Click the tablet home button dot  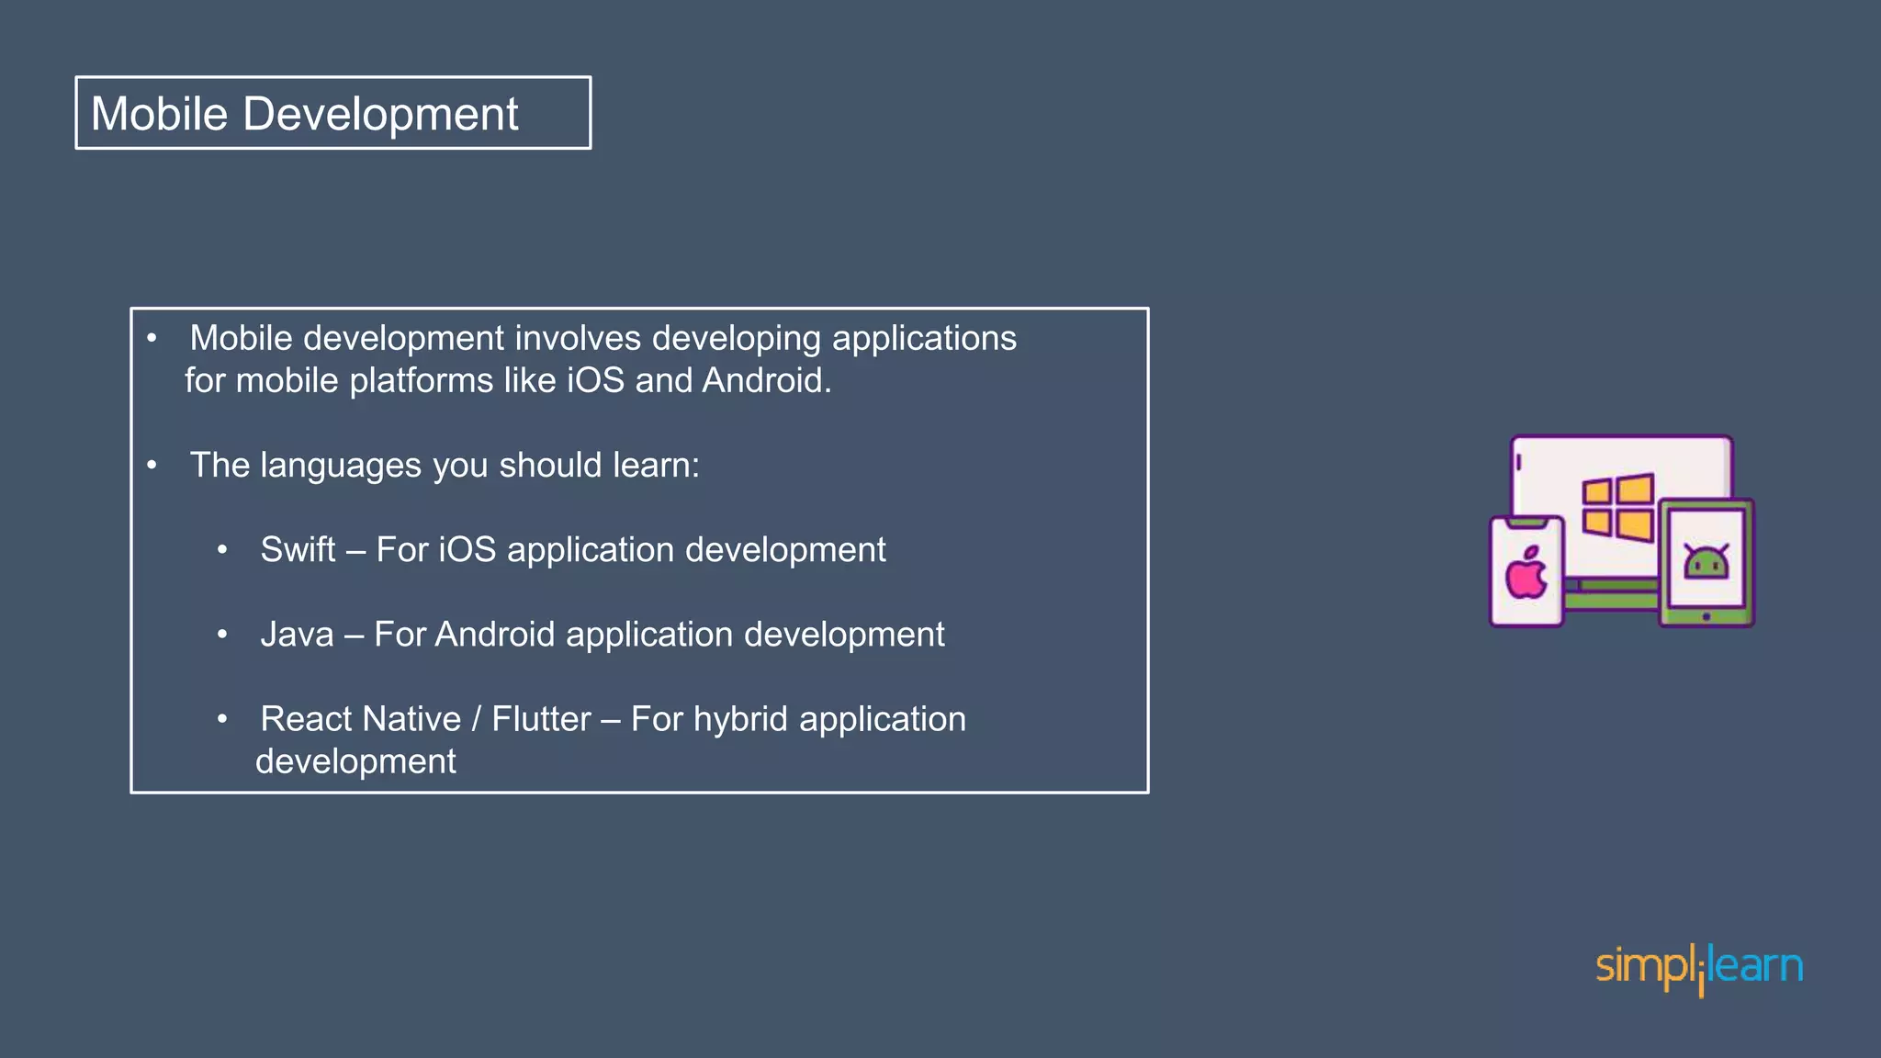tap(1706, 616)
